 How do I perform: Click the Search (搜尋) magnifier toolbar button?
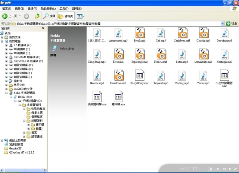49,16
